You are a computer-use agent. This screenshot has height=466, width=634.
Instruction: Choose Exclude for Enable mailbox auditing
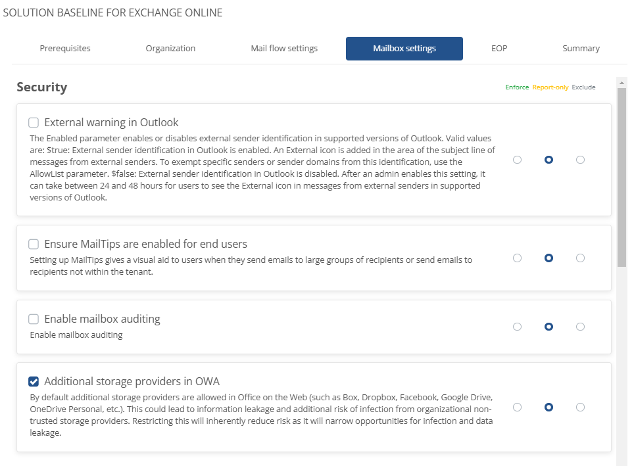point(580,327)
